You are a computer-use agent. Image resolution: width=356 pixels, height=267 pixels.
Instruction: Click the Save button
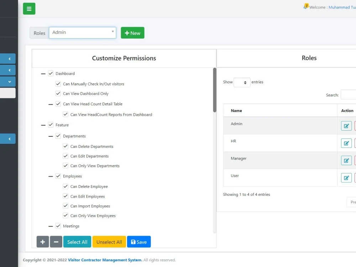tap(139, 242)
